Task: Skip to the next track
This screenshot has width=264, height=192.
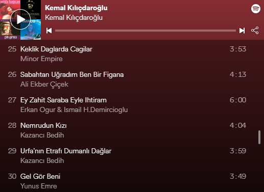Action: (x=242, y=31)
